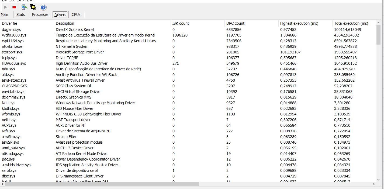Click the Microsoft Storage Port Driver description

(80, 52)
